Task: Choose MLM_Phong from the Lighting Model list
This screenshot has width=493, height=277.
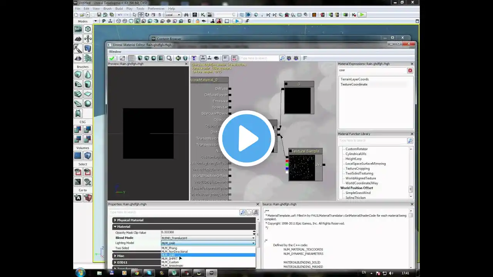Action: click(x=169, y=248)
